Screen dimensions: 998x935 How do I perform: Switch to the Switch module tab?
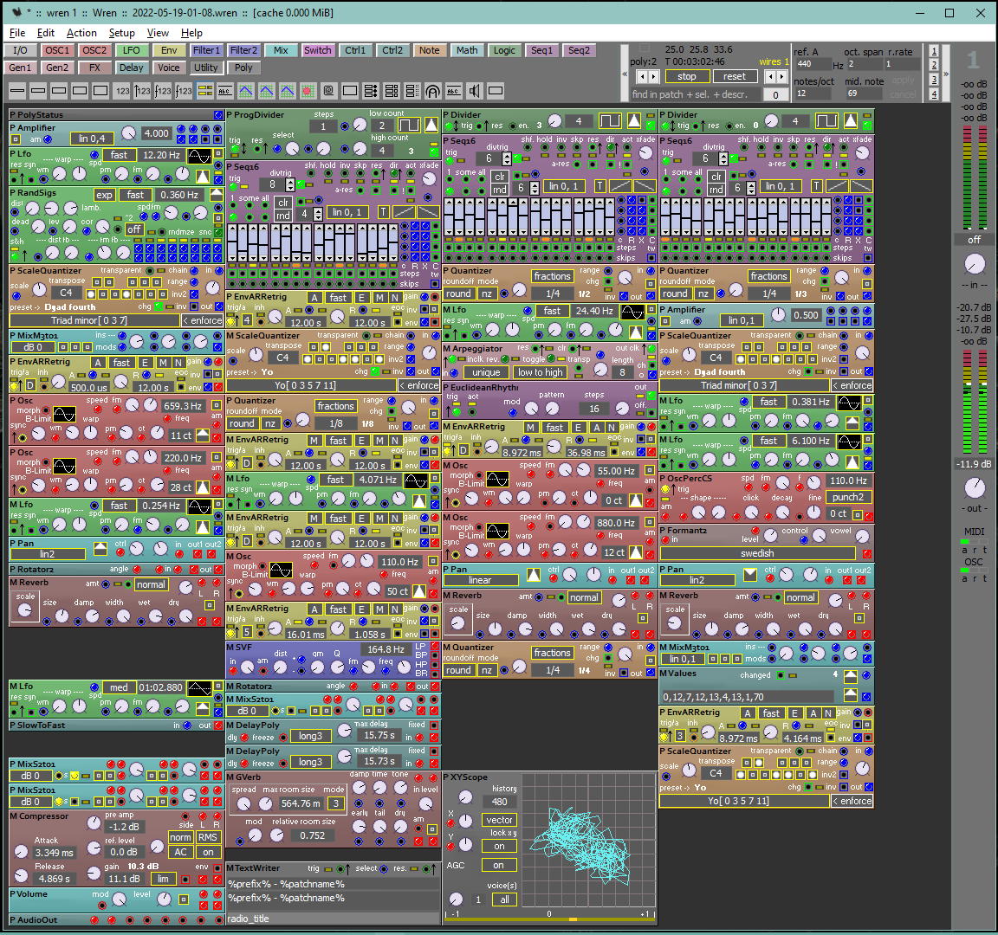point(318,50)
